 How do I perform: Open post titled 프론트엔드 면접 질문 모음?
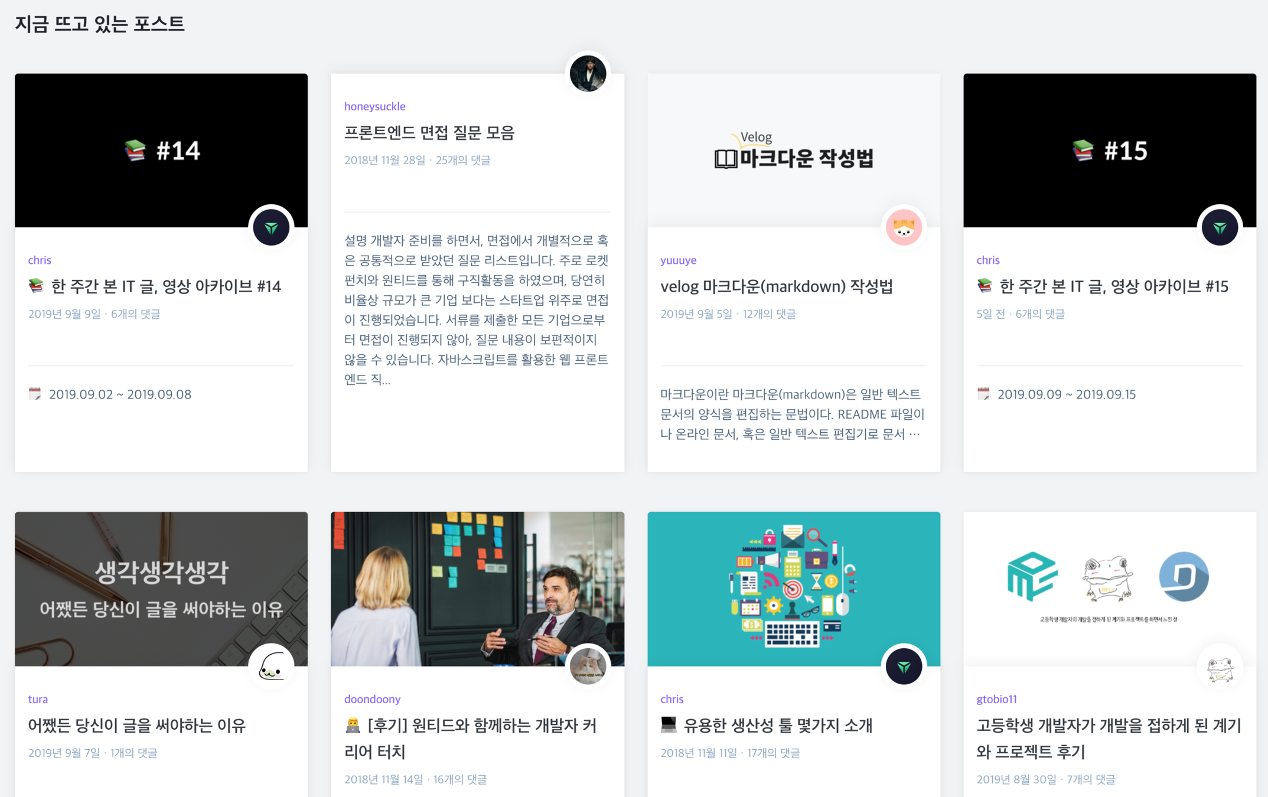coord(429,133)
